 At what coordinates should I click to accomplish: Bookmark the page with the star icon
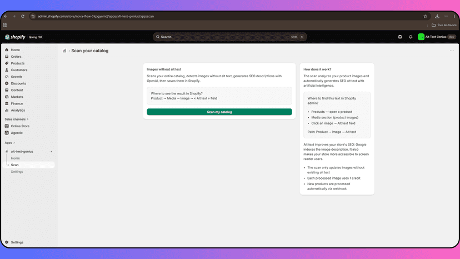coord(425,17)
